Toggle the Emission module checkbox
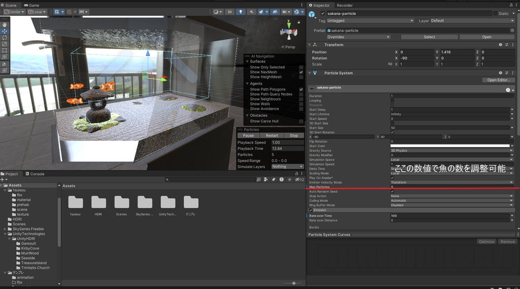This screenshot has height=289, width=520. pos(311,210)
